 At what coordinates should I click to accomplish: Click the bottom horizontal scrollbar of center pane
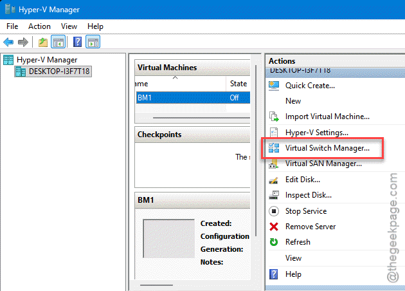coord(156,285)
